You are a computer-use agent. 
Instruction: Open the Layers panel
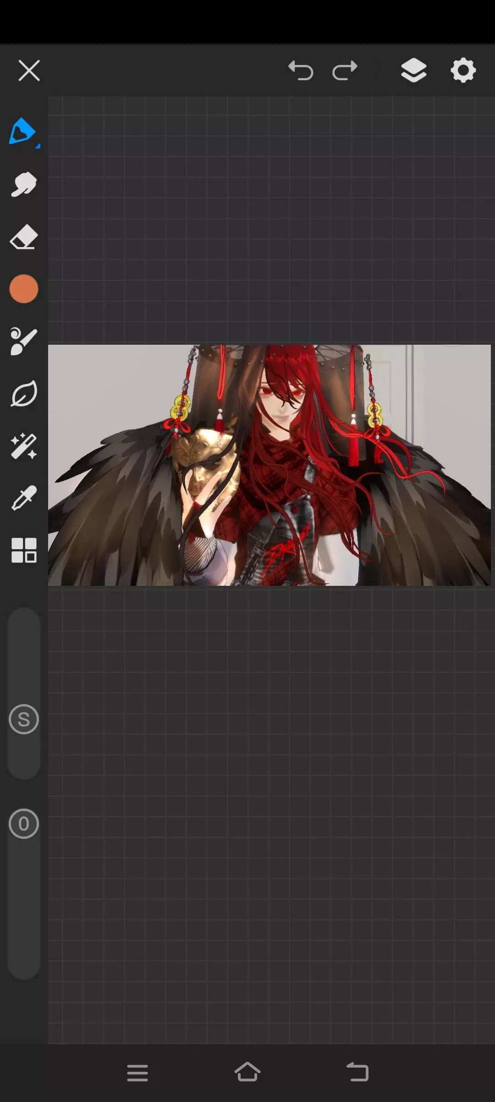tap(414, 70)
